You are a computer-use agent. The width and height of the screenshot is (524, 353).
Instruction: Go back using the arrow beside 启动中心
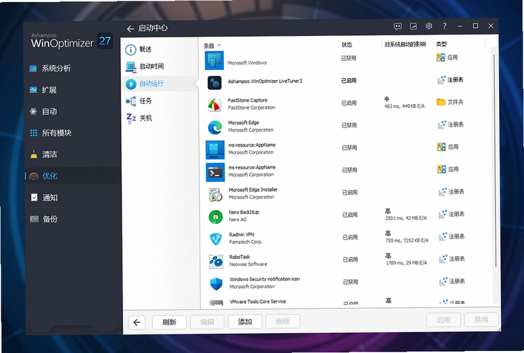coord(130,29)
